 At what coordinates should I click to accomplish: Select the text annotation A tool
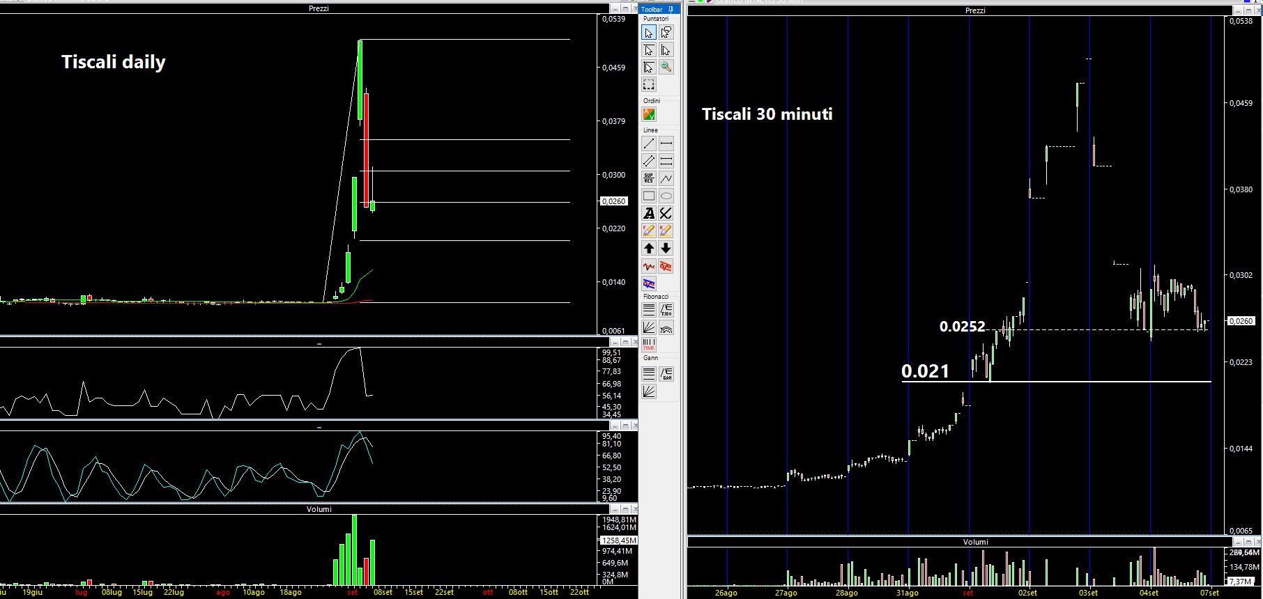(649, 213)
